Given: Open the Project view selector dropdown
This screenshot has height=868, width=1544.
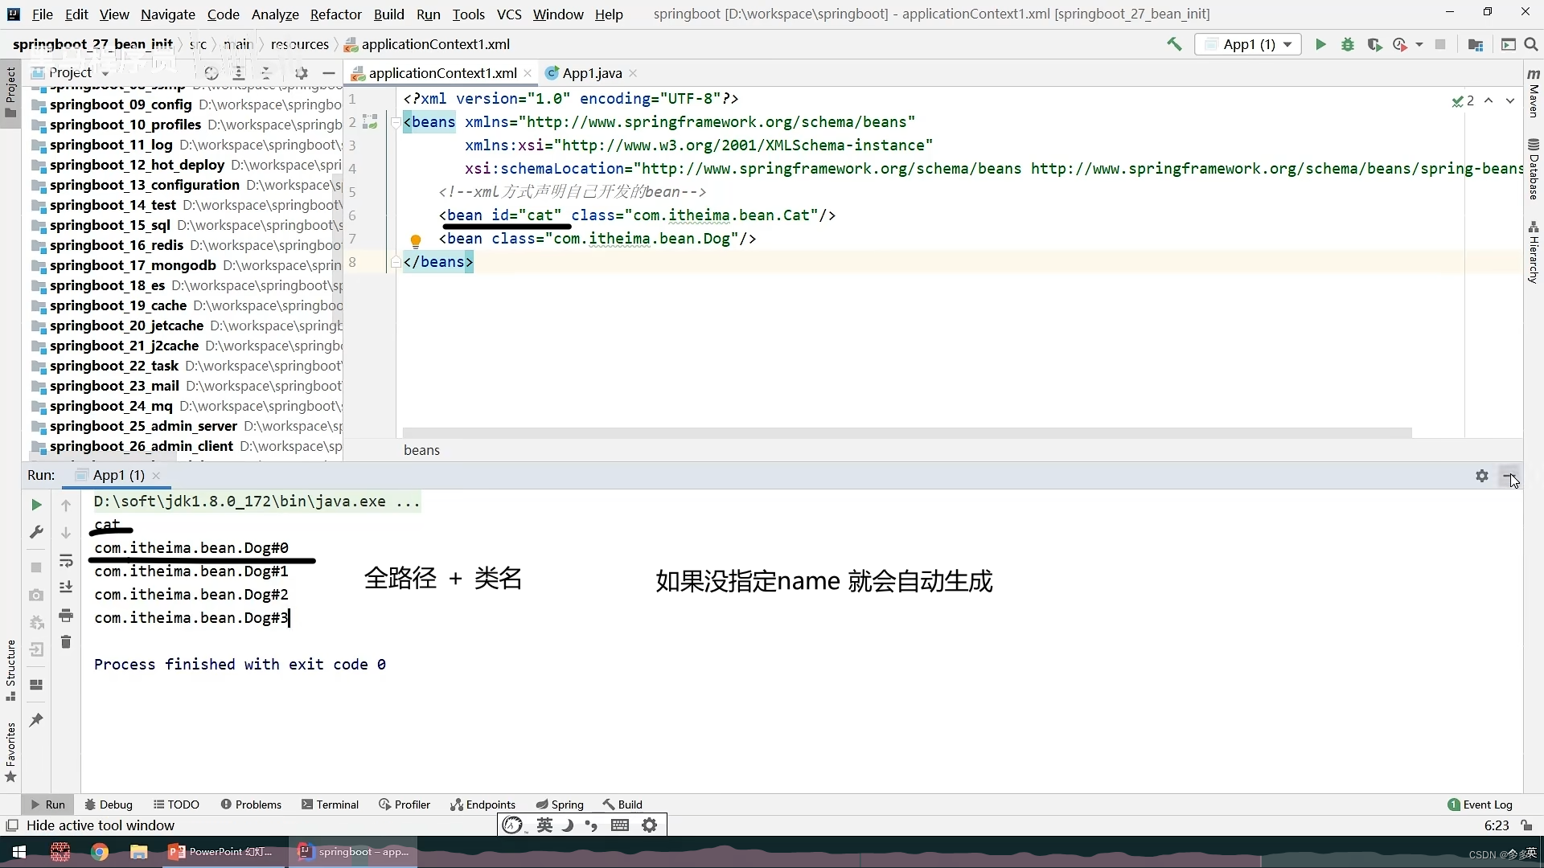Looking at the screenshot, I should (x=105, y=73).
